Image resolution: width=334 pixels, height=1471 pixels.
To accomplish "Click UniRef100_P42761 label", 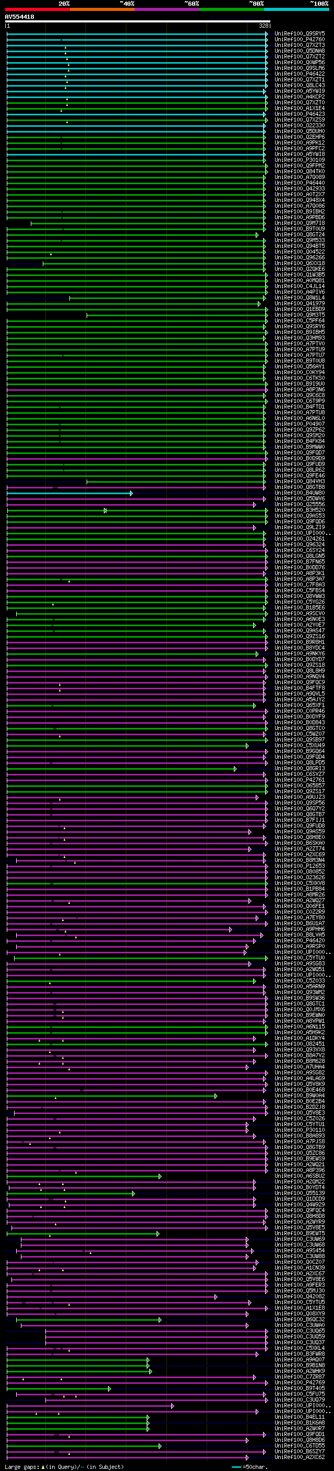I will [300, 780].
